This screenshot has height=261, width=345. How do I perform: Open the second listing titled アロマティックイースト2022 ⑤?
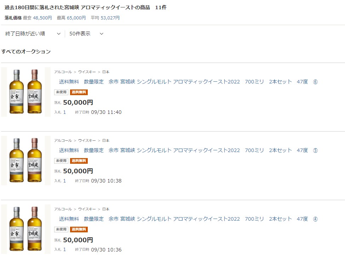[x=188, y=150]
